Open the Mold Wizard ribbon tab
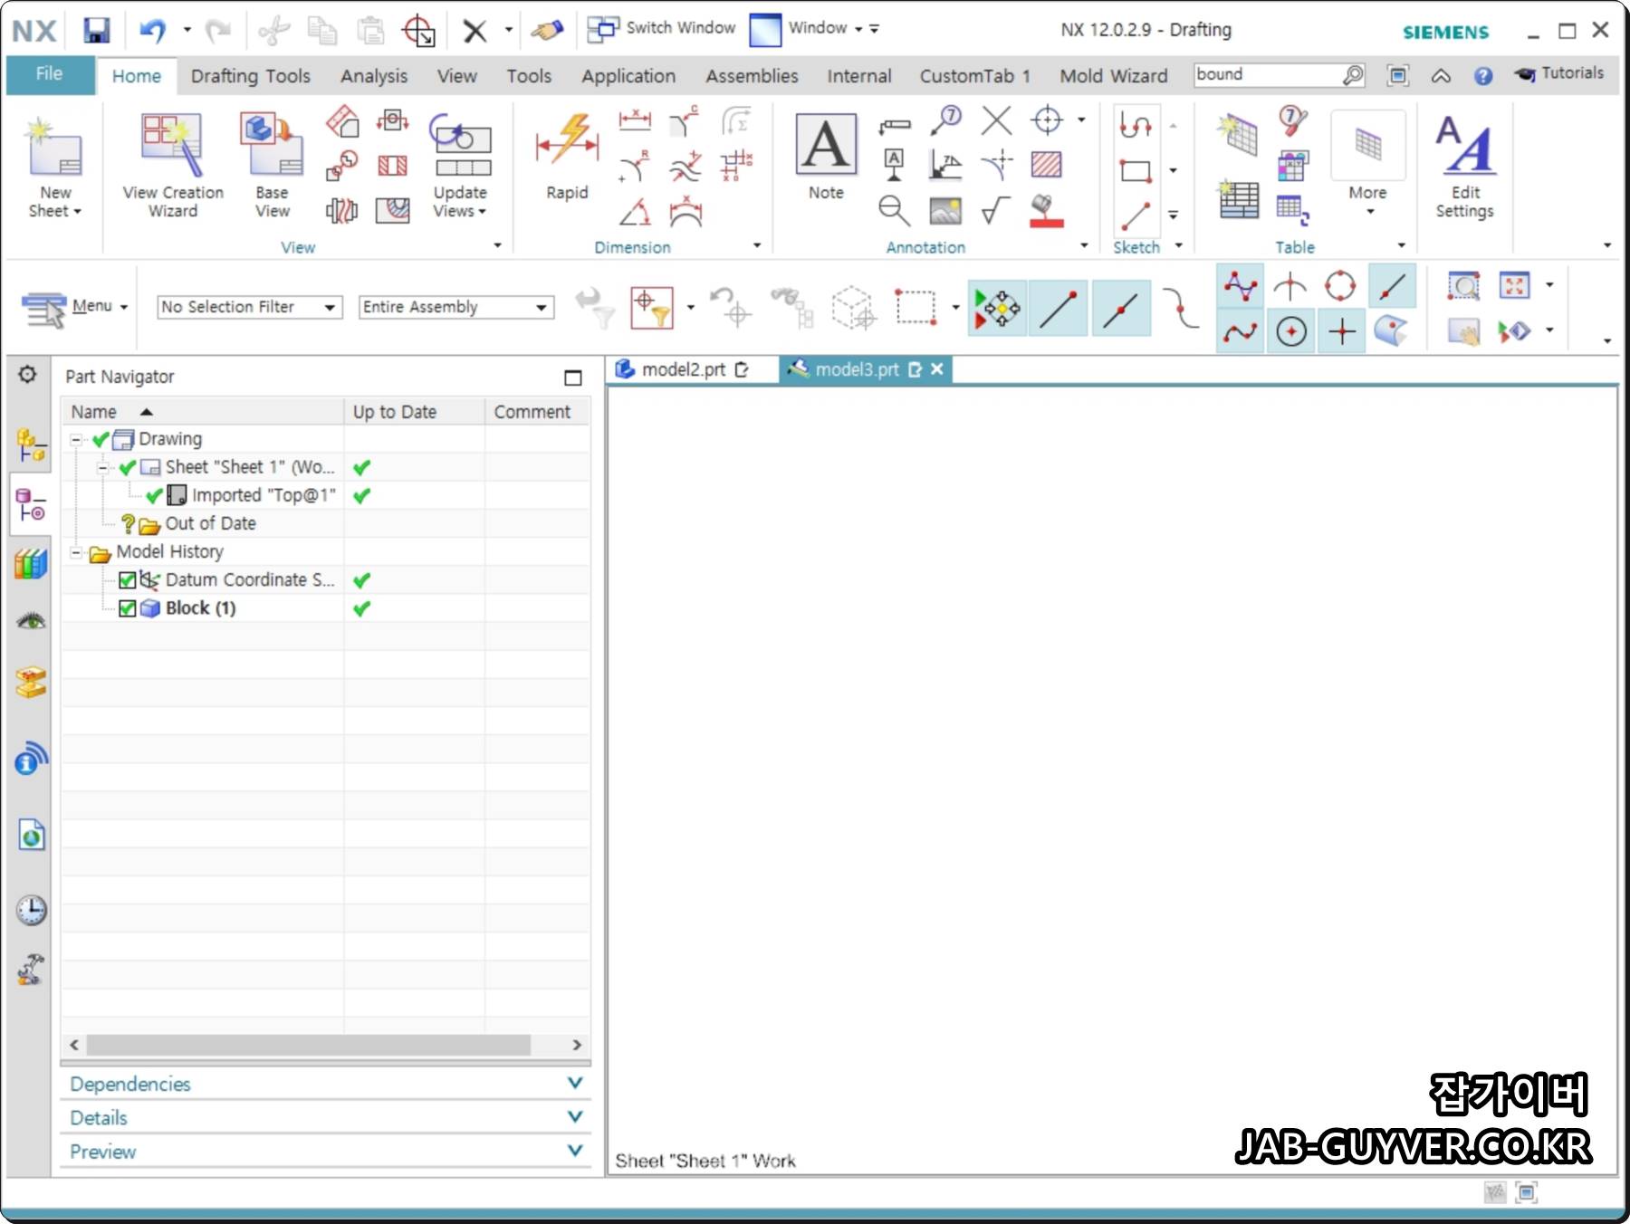 1114,76
